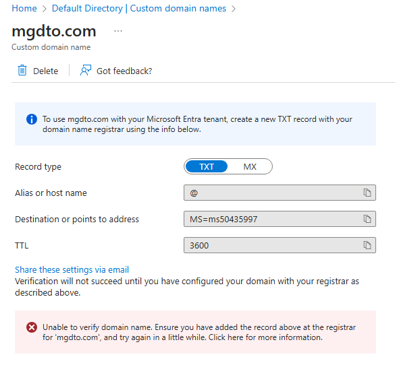The height and width of the screenshot is (365, 395).
Task: Click the Delete toolbar label
Action: (x=46, y=71)
